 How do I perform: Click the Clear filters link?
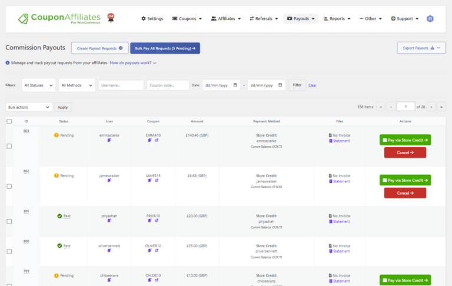(312, 85)
